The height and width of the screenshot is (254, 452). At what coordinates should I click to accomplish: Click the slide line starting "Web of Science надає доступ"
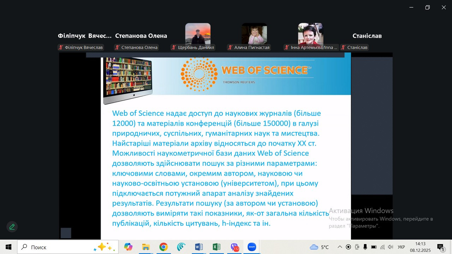[216, 113]
